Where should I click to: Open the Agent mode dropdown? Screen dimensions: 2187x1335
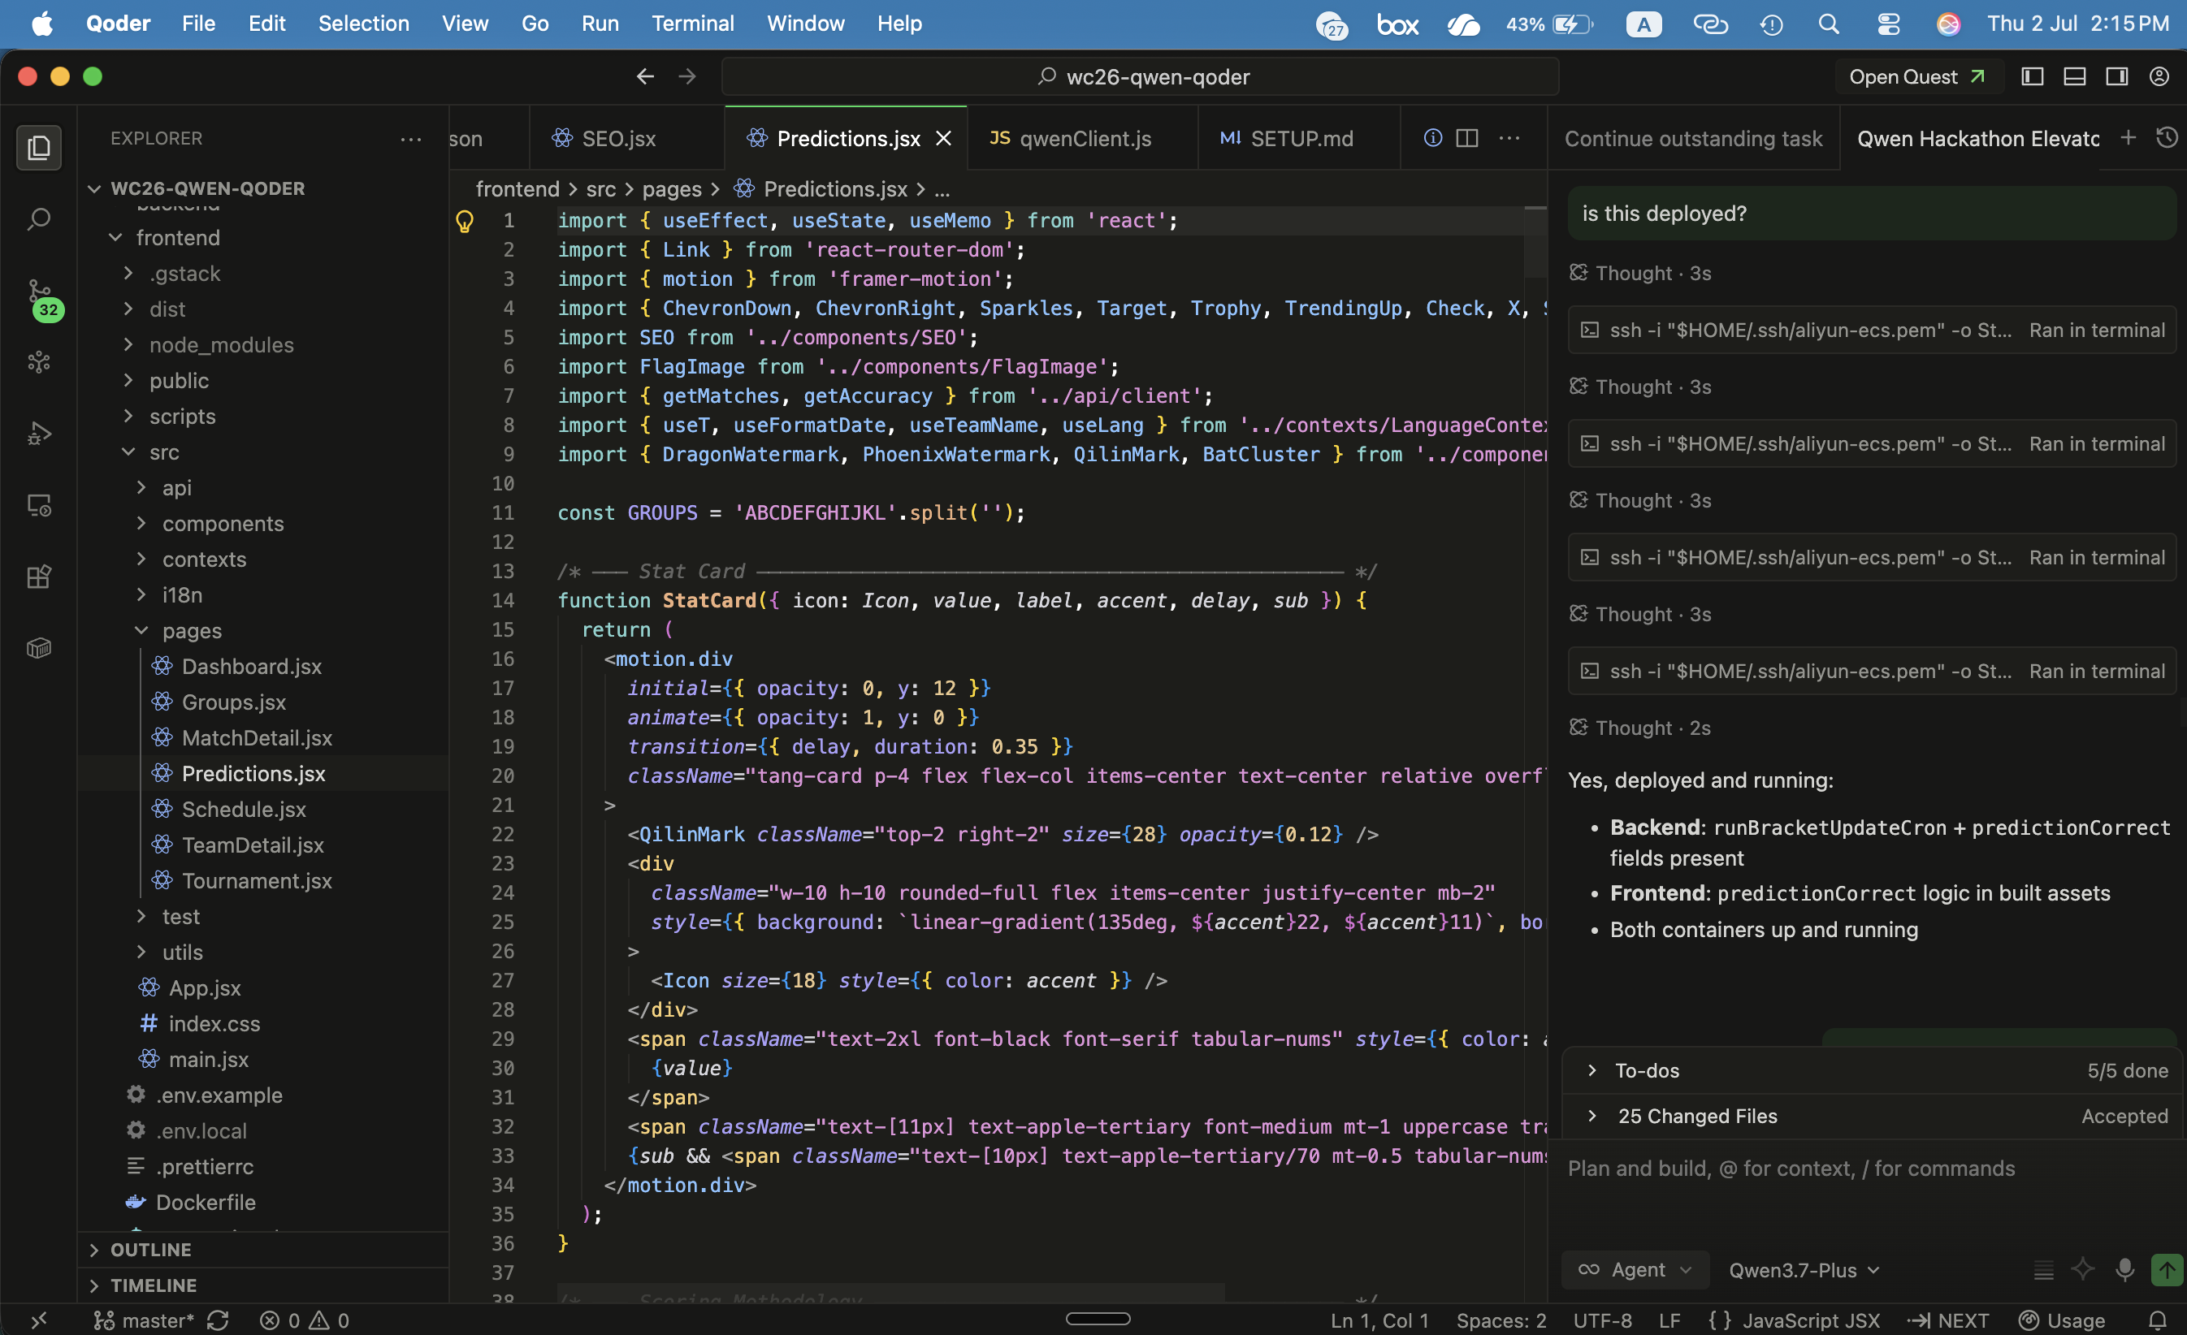pos(1635,1270)
